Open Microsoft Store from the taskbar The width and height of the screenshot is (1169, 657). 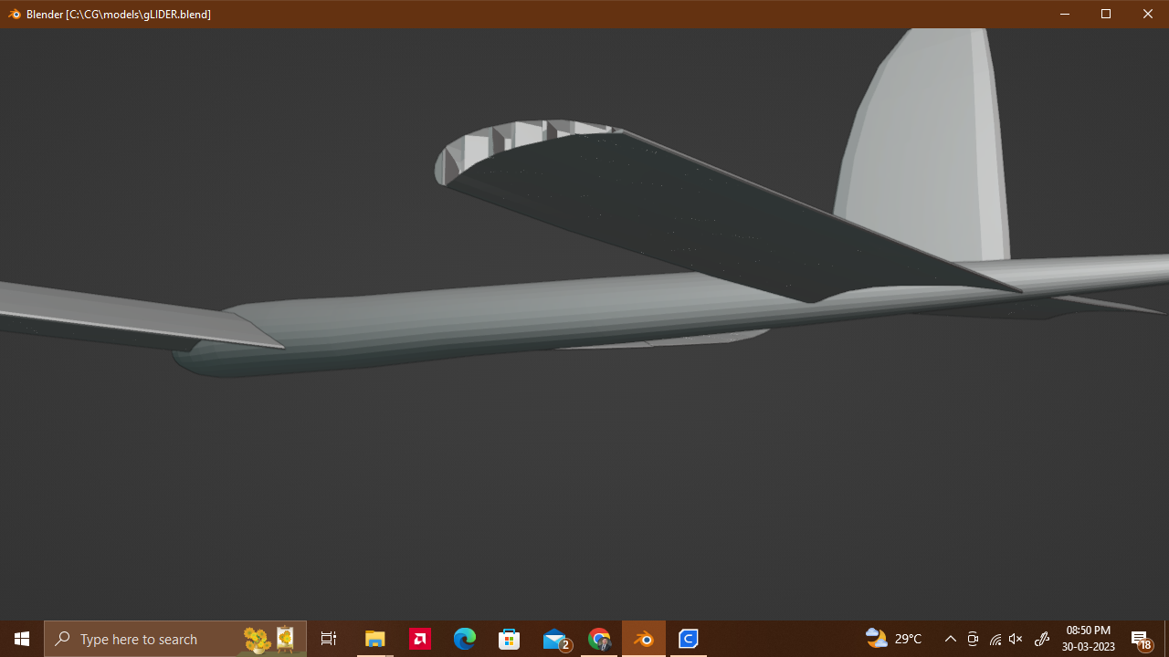point(510,639)
